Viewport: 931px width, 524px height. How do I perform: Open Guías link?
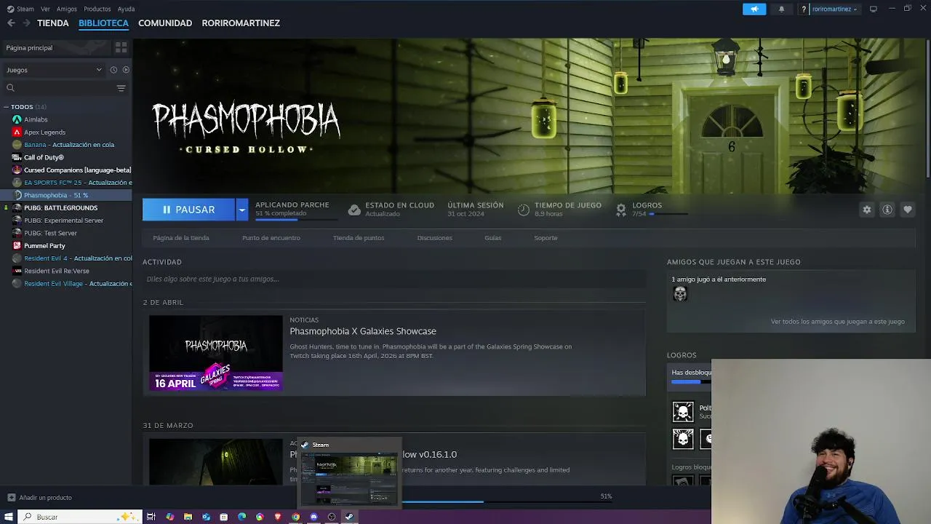(493, 238)
